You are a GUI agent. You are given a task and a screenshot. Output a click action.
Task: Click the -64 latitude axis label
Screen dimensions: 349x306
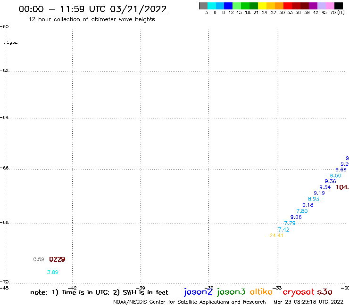(x=4, y=117)
